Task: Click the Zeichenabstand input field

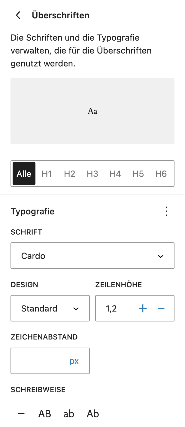Action: click(39, 361)
